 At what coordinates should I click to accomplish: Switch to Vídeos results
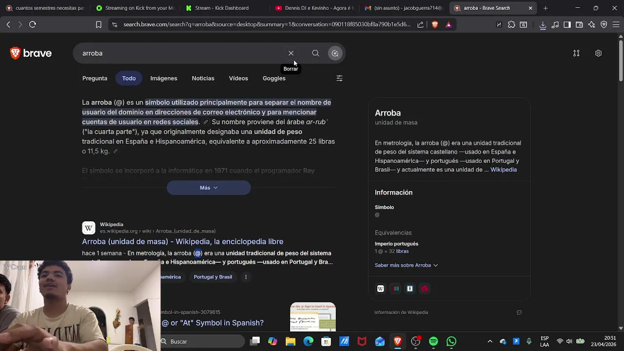point(238,78)
